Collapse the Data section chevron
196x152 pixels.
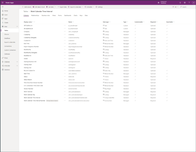click(17, 27)
